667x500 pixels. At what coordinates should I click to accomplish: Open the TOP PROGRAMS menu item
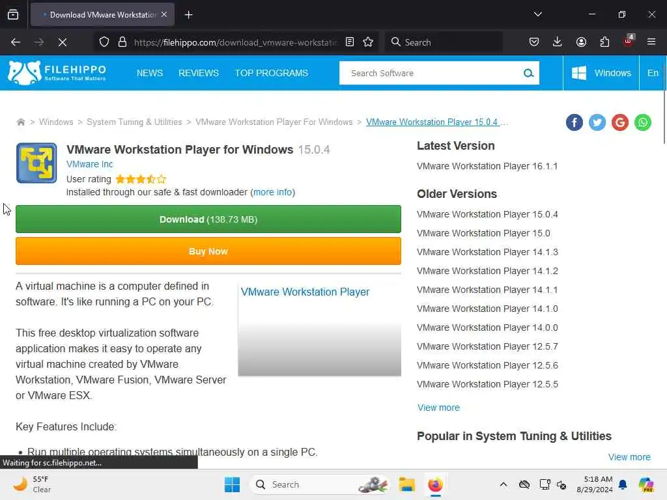(x=272, y=73)
